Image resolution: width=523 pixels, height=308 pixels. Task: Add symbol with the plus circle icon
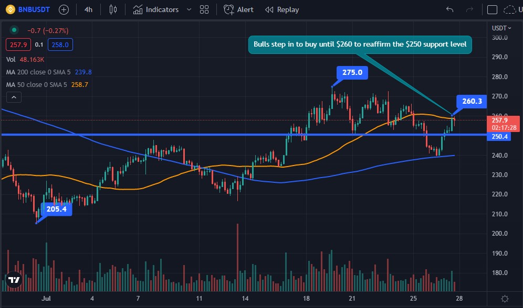[x=64, y=9]
